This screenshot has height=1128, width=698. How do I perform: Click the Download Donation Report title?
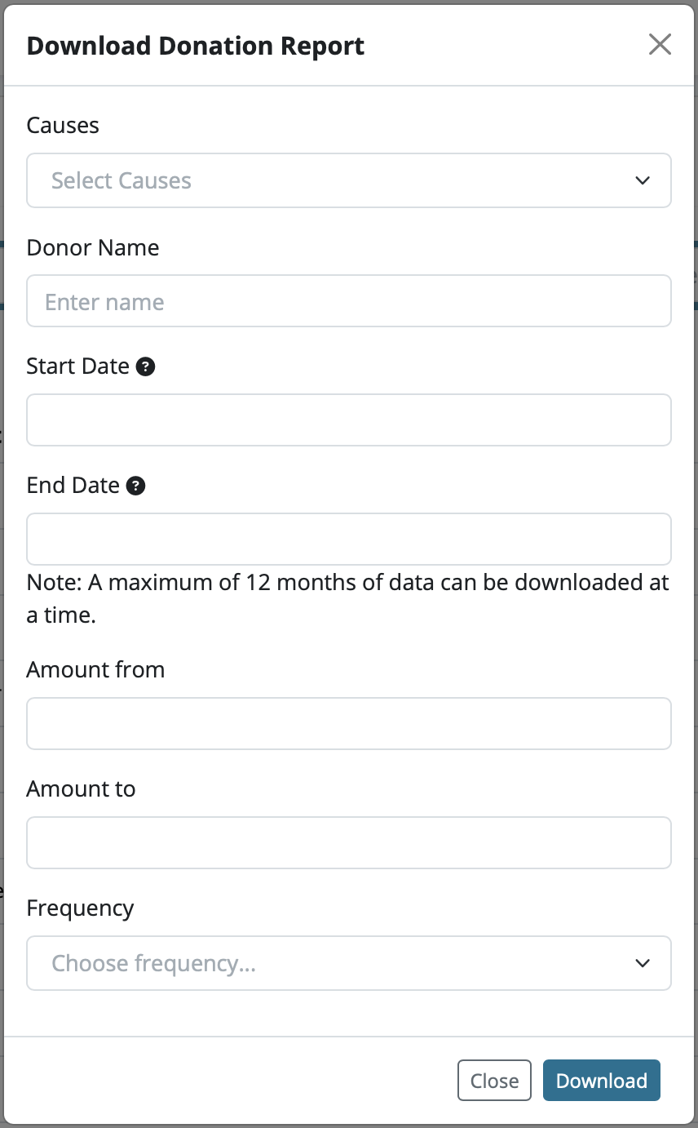tap(196, 46)
